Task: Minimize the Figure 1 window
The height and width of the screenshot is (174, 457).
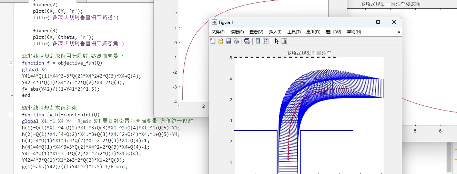Action: (x=363, y=22)
